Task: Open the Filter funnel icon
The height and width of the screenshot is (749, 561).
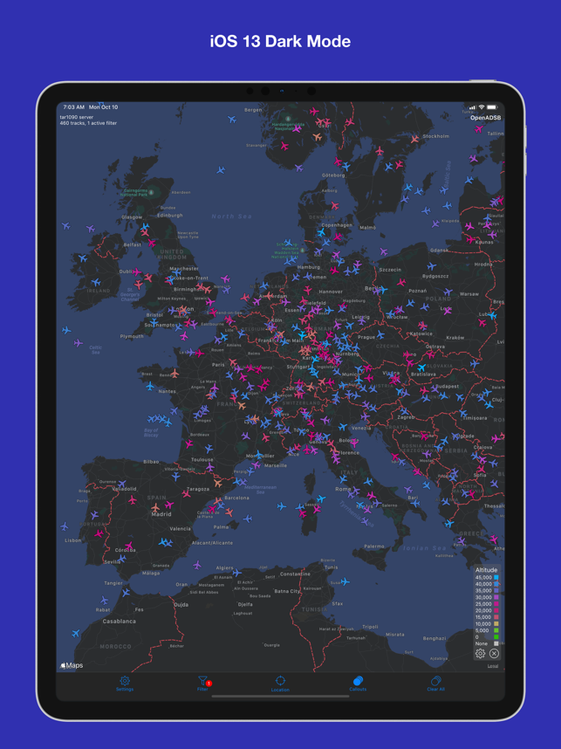Action: [x=203, y=683]
